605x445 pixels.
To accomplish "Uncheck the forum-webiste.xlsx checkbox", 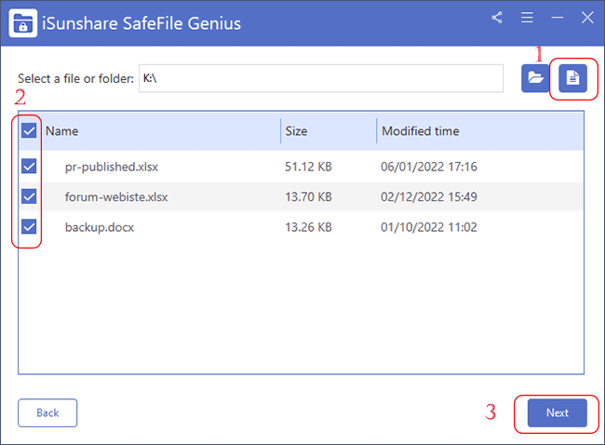I will (29, 196).
